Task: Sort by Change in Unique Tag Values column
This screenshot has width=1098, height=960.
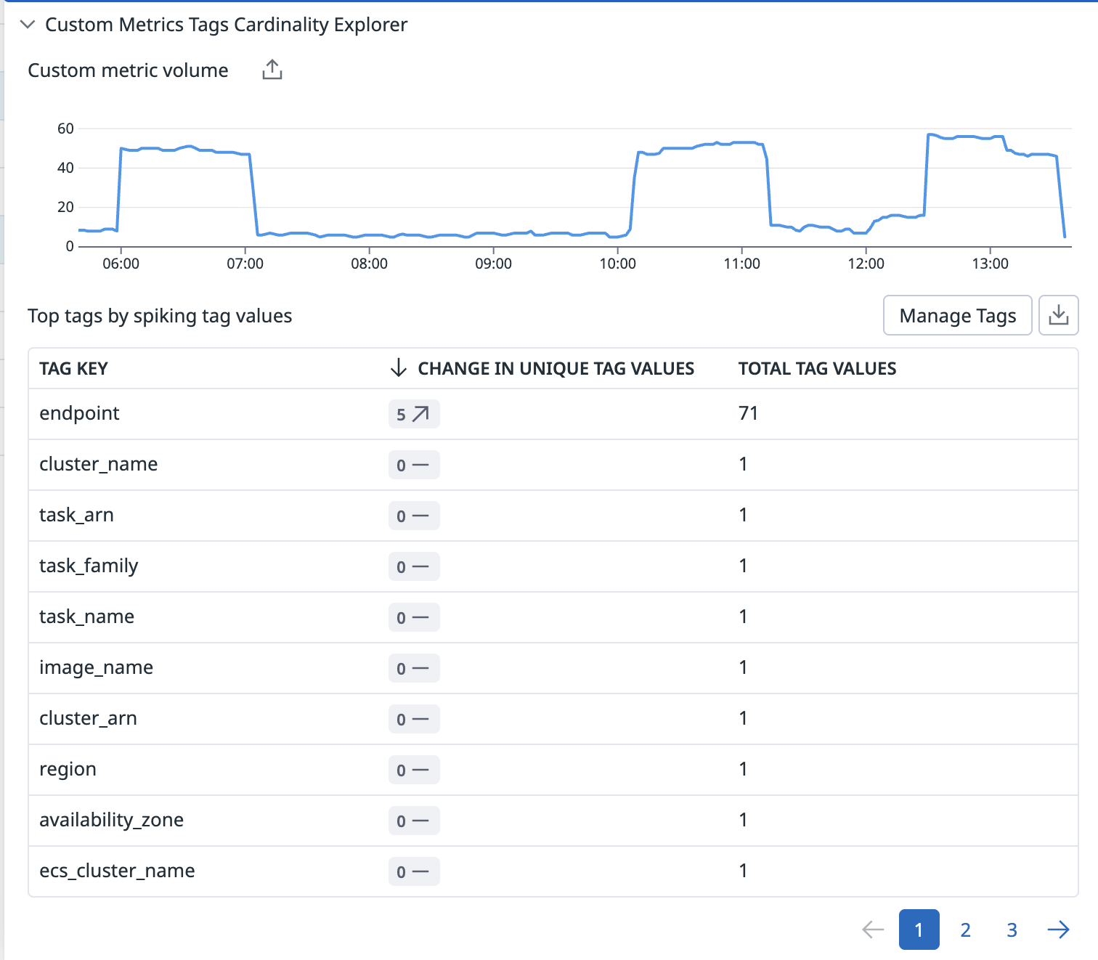Action: tap(555, 369)
